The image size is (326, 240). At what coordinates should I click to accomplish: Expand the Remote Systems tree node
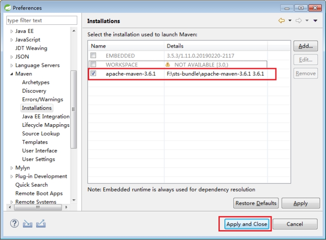pyautogui.click(x=11, y=202)
